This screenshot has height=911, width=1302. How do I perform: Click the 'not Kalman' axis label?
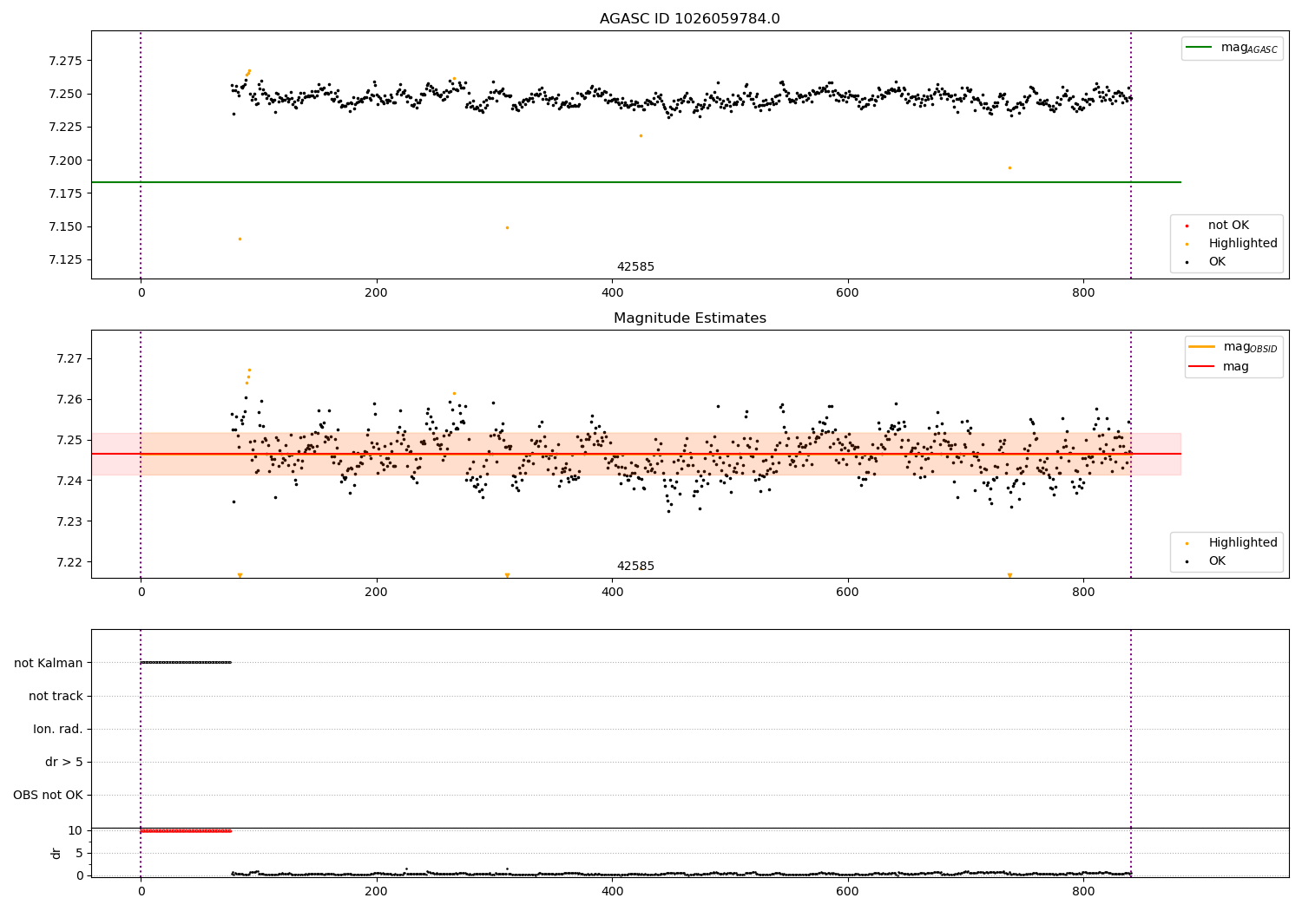point(49,663)
